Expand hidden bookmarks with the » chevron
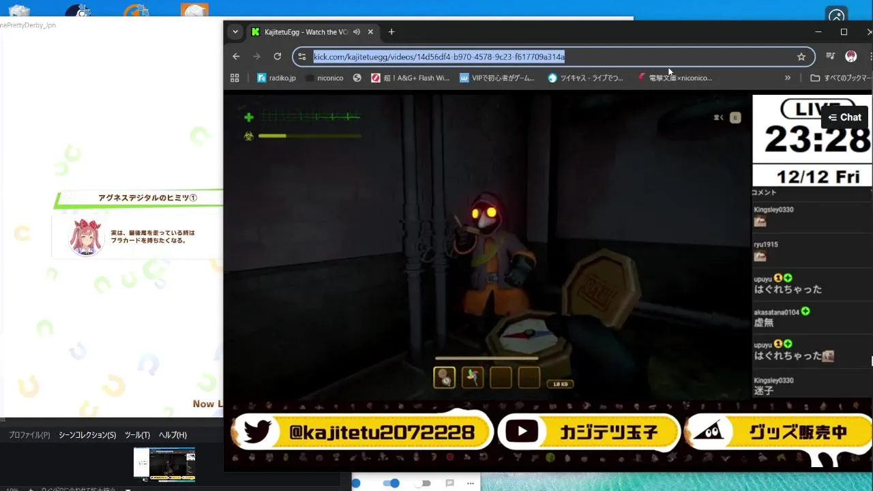Viewport: 873px width, 491px height. click(788, 78)
